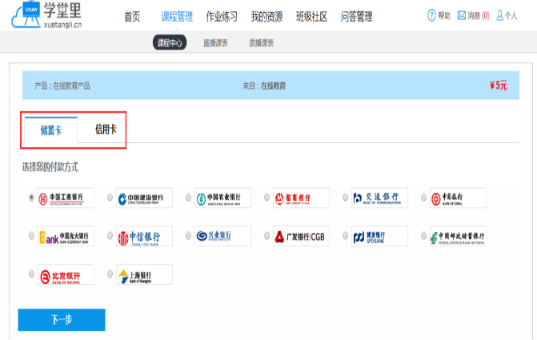537x340 pixels.
Task: Click the ICBC bank logo
Action: pos(66,198)
